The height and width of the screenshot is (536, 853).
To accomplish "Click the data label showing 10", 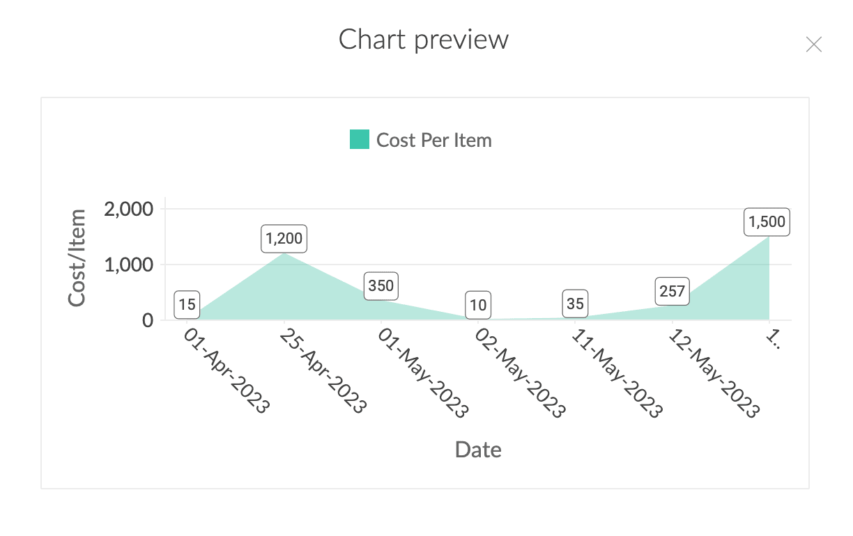I will pos(478,304).
